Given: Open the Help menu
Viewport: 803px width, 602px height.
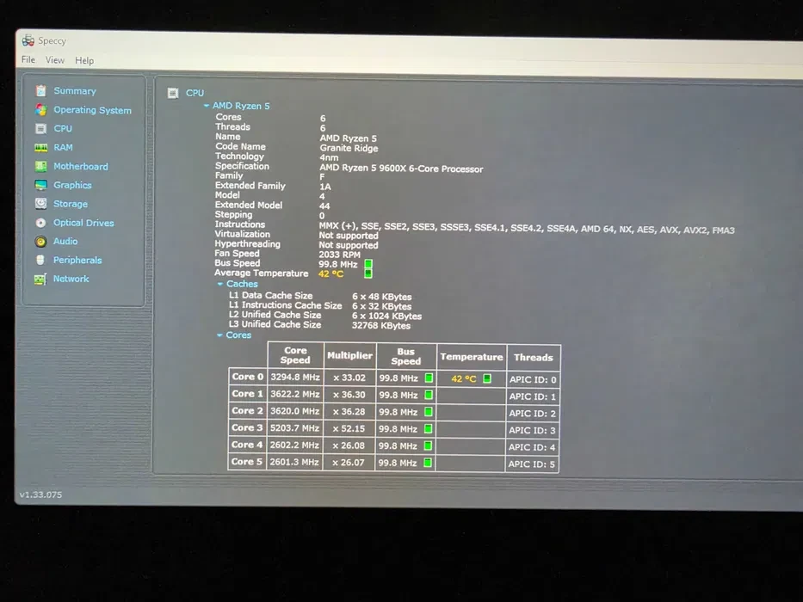Looking at the screenshot, I should (x=84, y=60).
